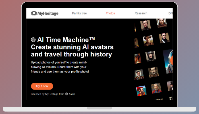Select the knight helmet avatar thumbnail
This screenshot has width=199, height=114.
[151, 56]
